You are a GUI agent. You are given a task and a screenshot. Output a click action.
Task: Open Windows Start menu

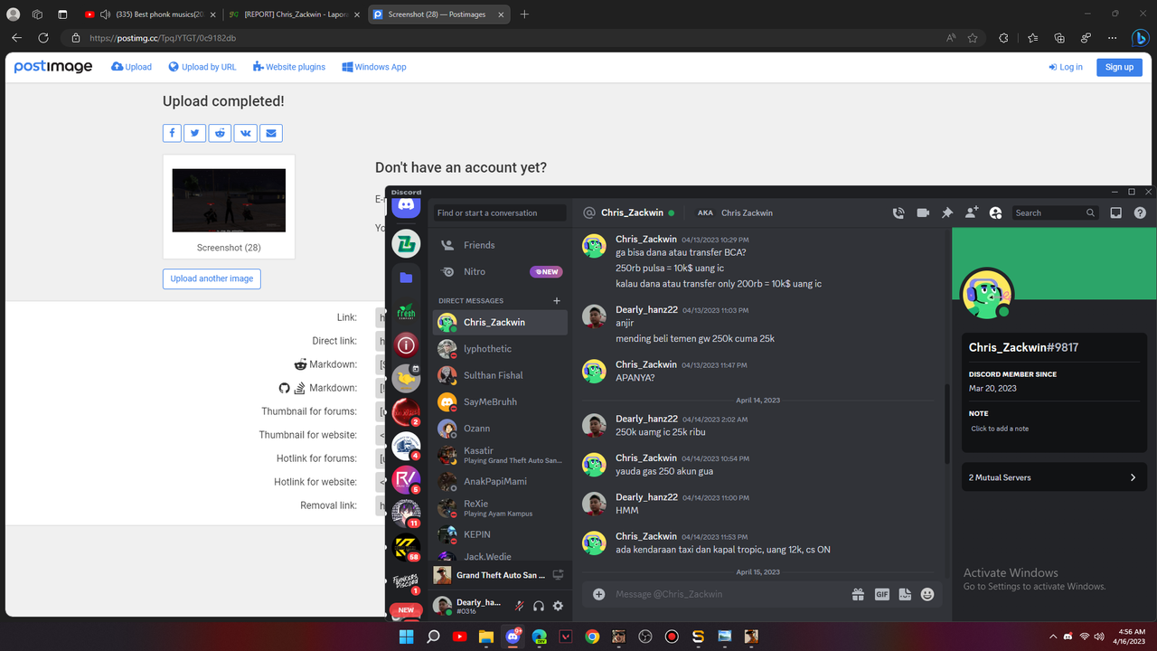(406, 637)
